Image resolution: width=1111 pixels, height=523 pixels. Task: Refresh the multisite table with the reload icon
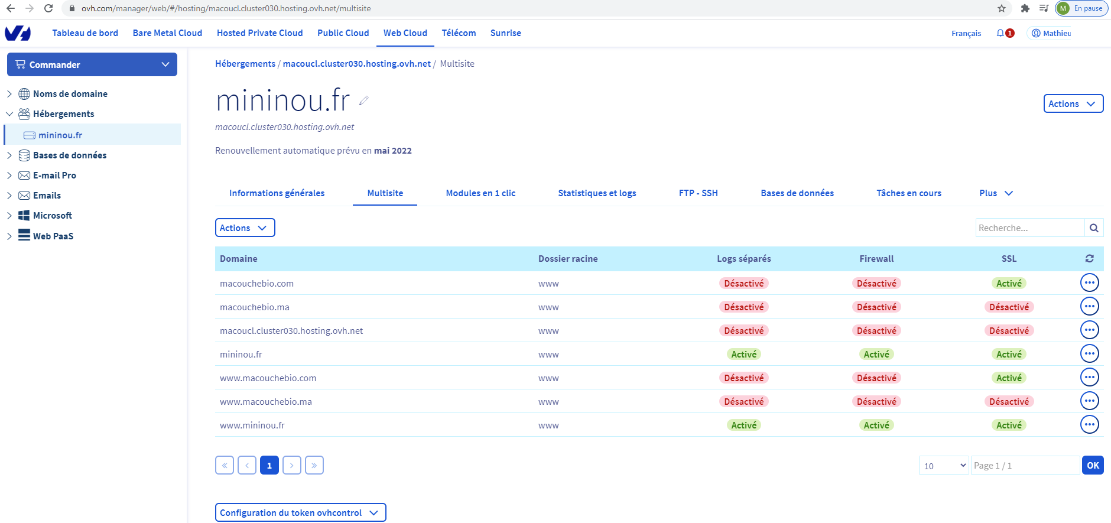[1089, 259]
